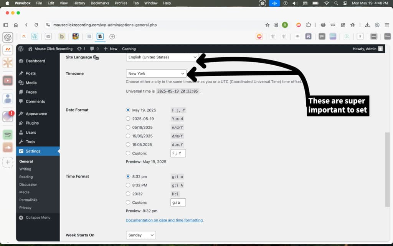Bookmark this page with star icon
The width and height of the screenshot is (393, 246).
click(268, 25)
